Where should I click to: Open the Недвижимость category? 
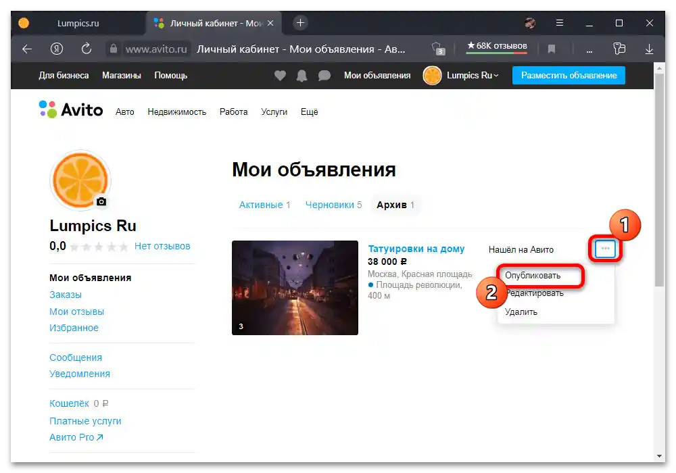[x=176, y=112]
